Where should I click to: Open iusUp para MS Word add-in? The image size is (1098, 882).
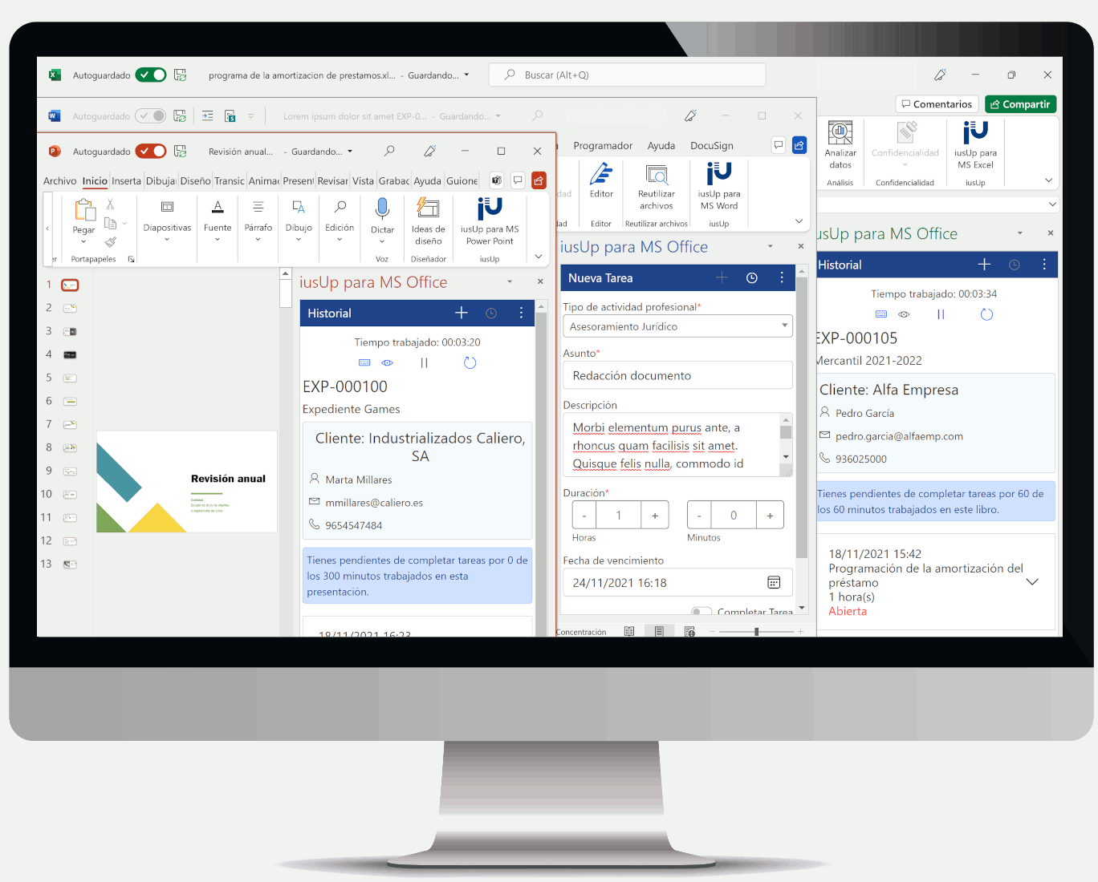click(x=719, y=186)
